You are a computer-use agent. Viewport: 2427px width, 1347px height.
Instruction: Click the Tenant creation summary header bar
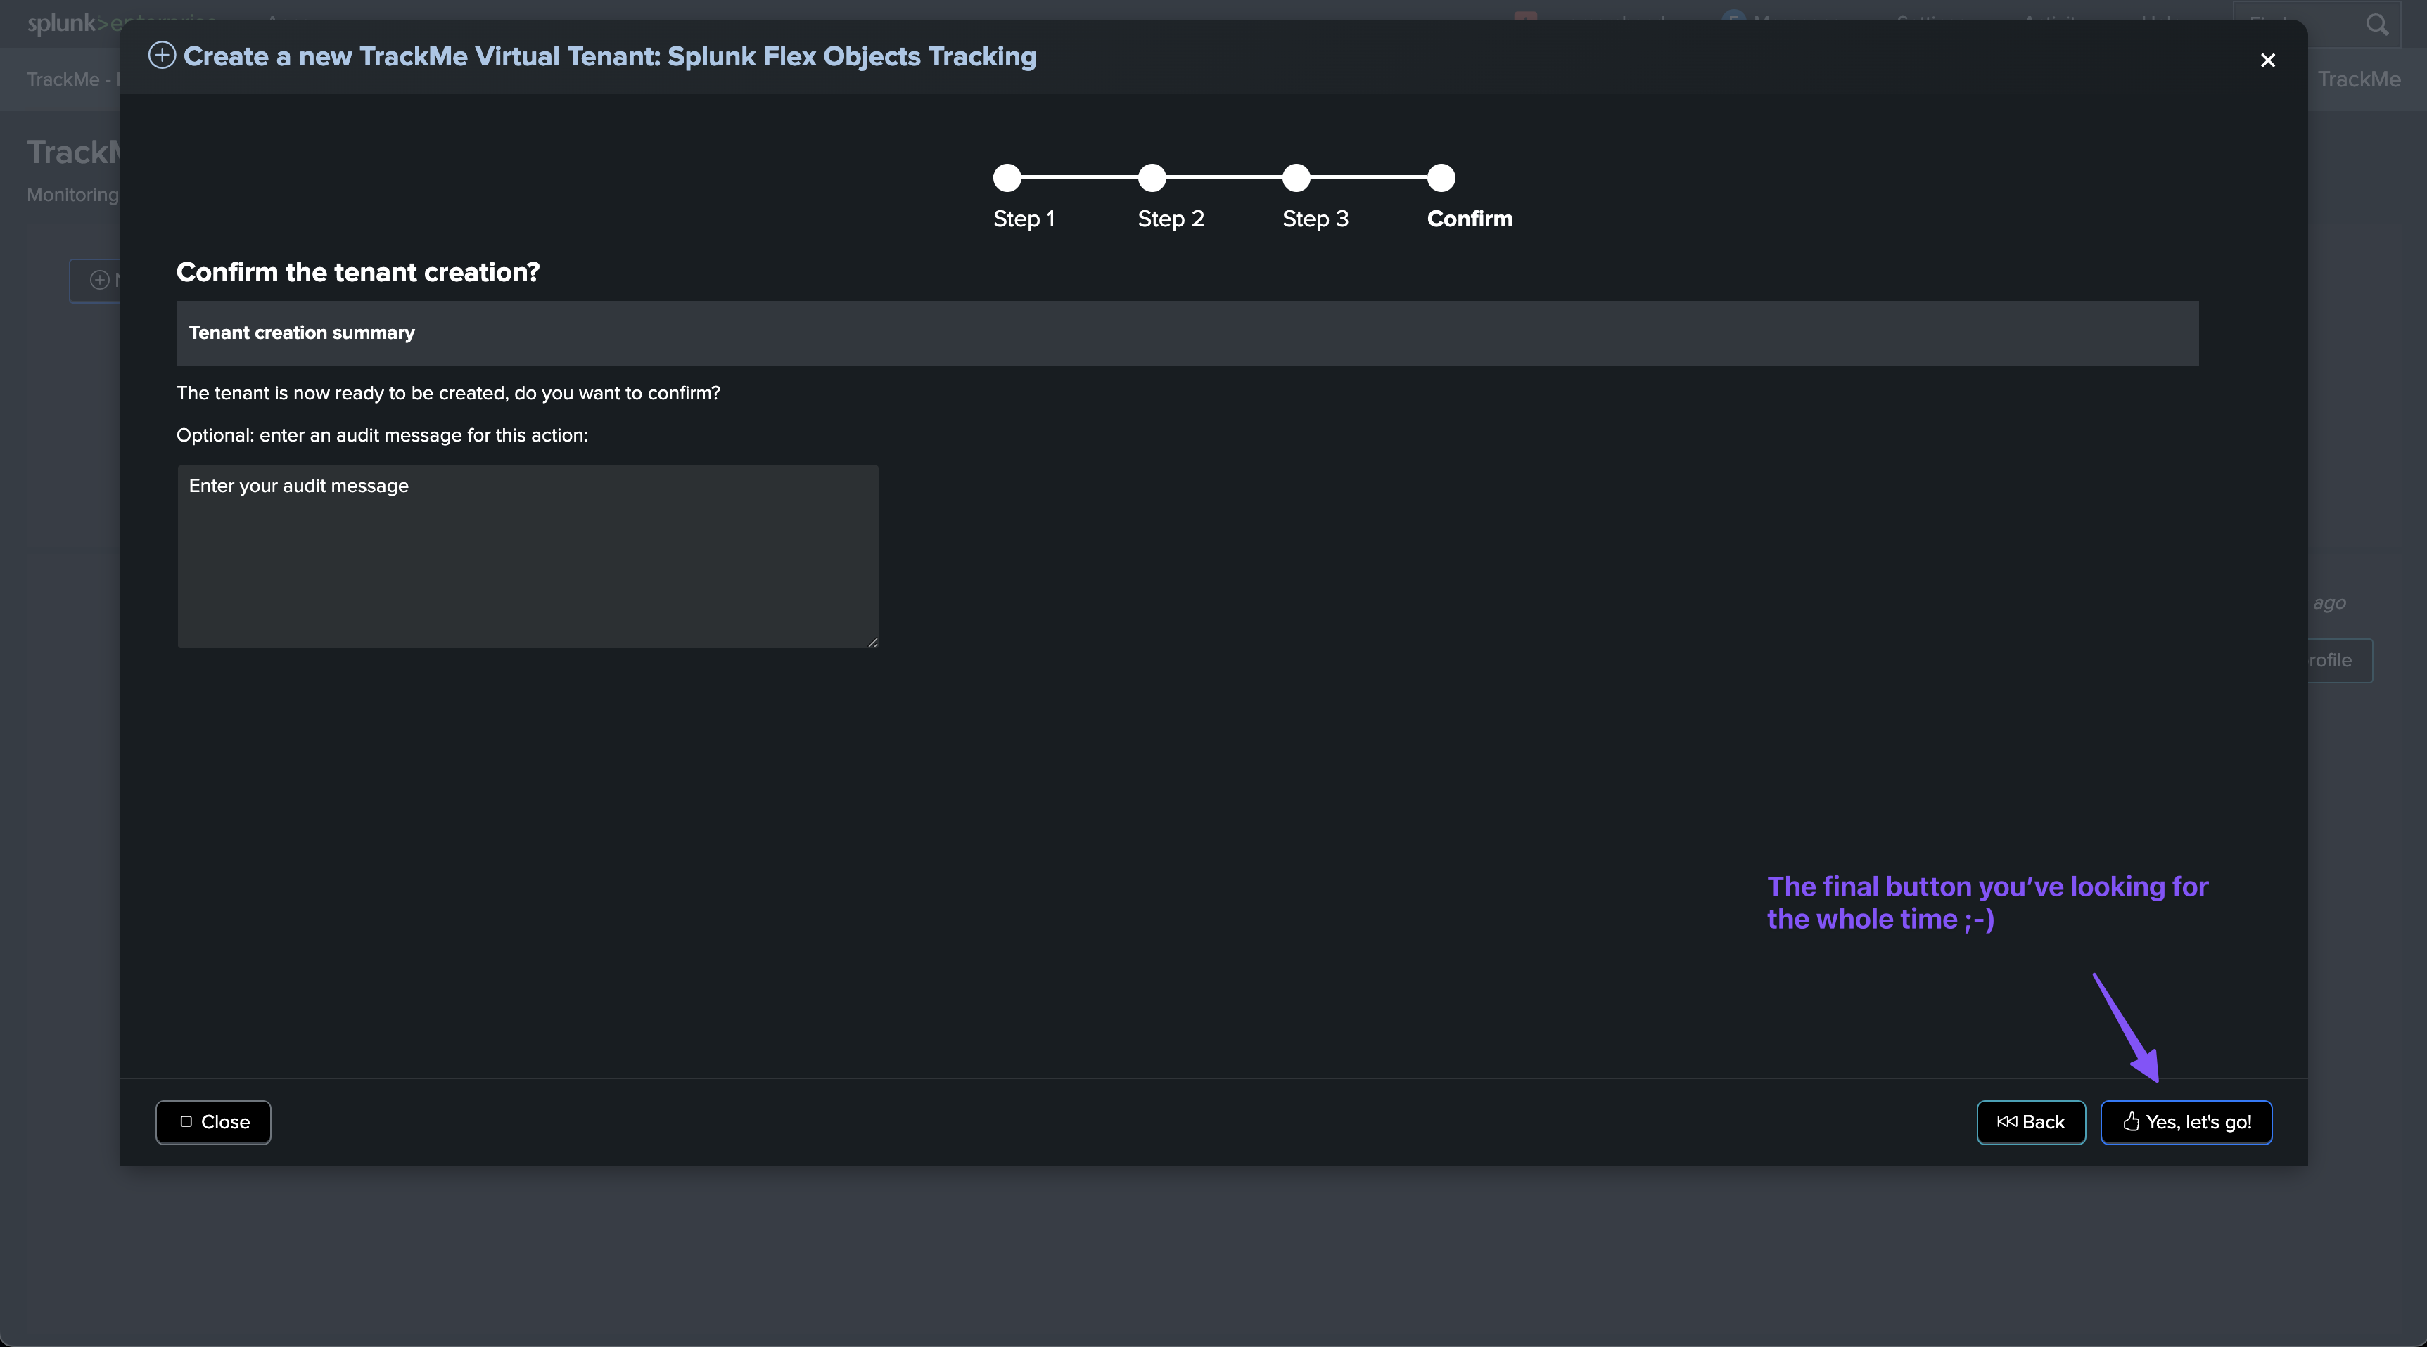[1187, 333]
